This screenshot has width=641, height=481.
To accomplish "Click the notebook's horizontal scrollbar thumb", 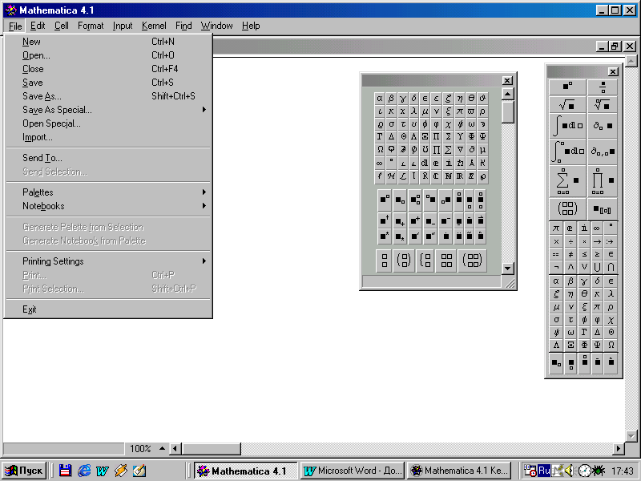I will pos(211,449).
